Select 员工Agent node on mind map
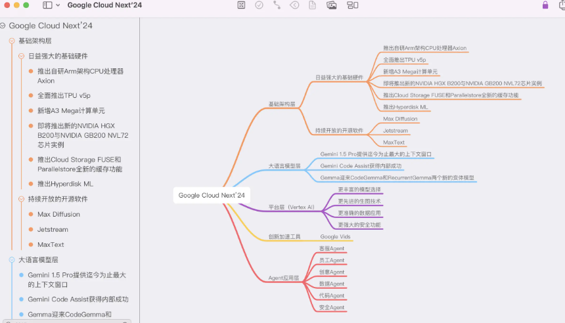Image resolution: width=565 pixels, height=323 pixels. point(332,261)
